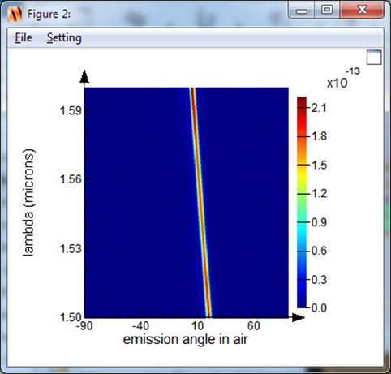This screenshot has height=374, width=391.
Task: Click the -40 x-axis tick label
Action: [x=140, y=326]
